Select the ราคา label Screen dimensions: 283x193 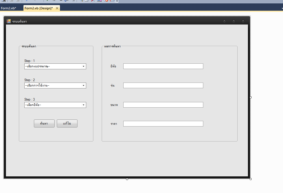[x=114, y=124]
